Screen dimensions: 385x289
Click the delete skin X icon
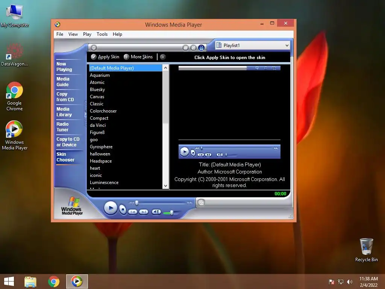tap(162, 57)
